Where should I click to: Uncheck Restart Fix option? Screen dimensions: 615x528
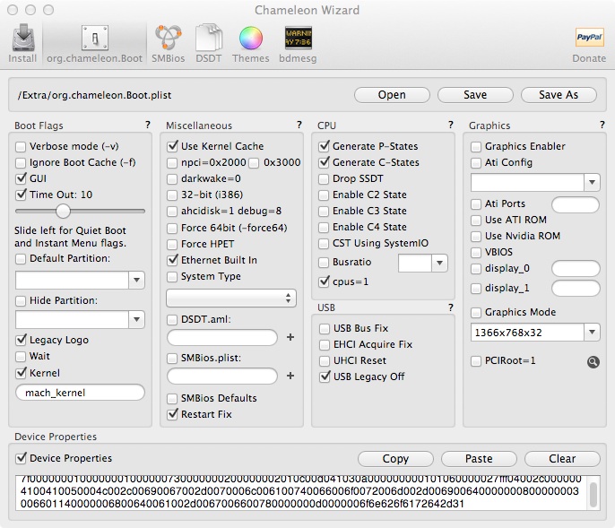pyautogui.click(x=172, y=414)
